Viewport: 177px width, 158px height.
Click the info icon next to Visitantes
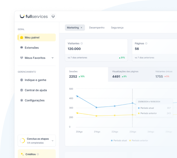point(81,43)
